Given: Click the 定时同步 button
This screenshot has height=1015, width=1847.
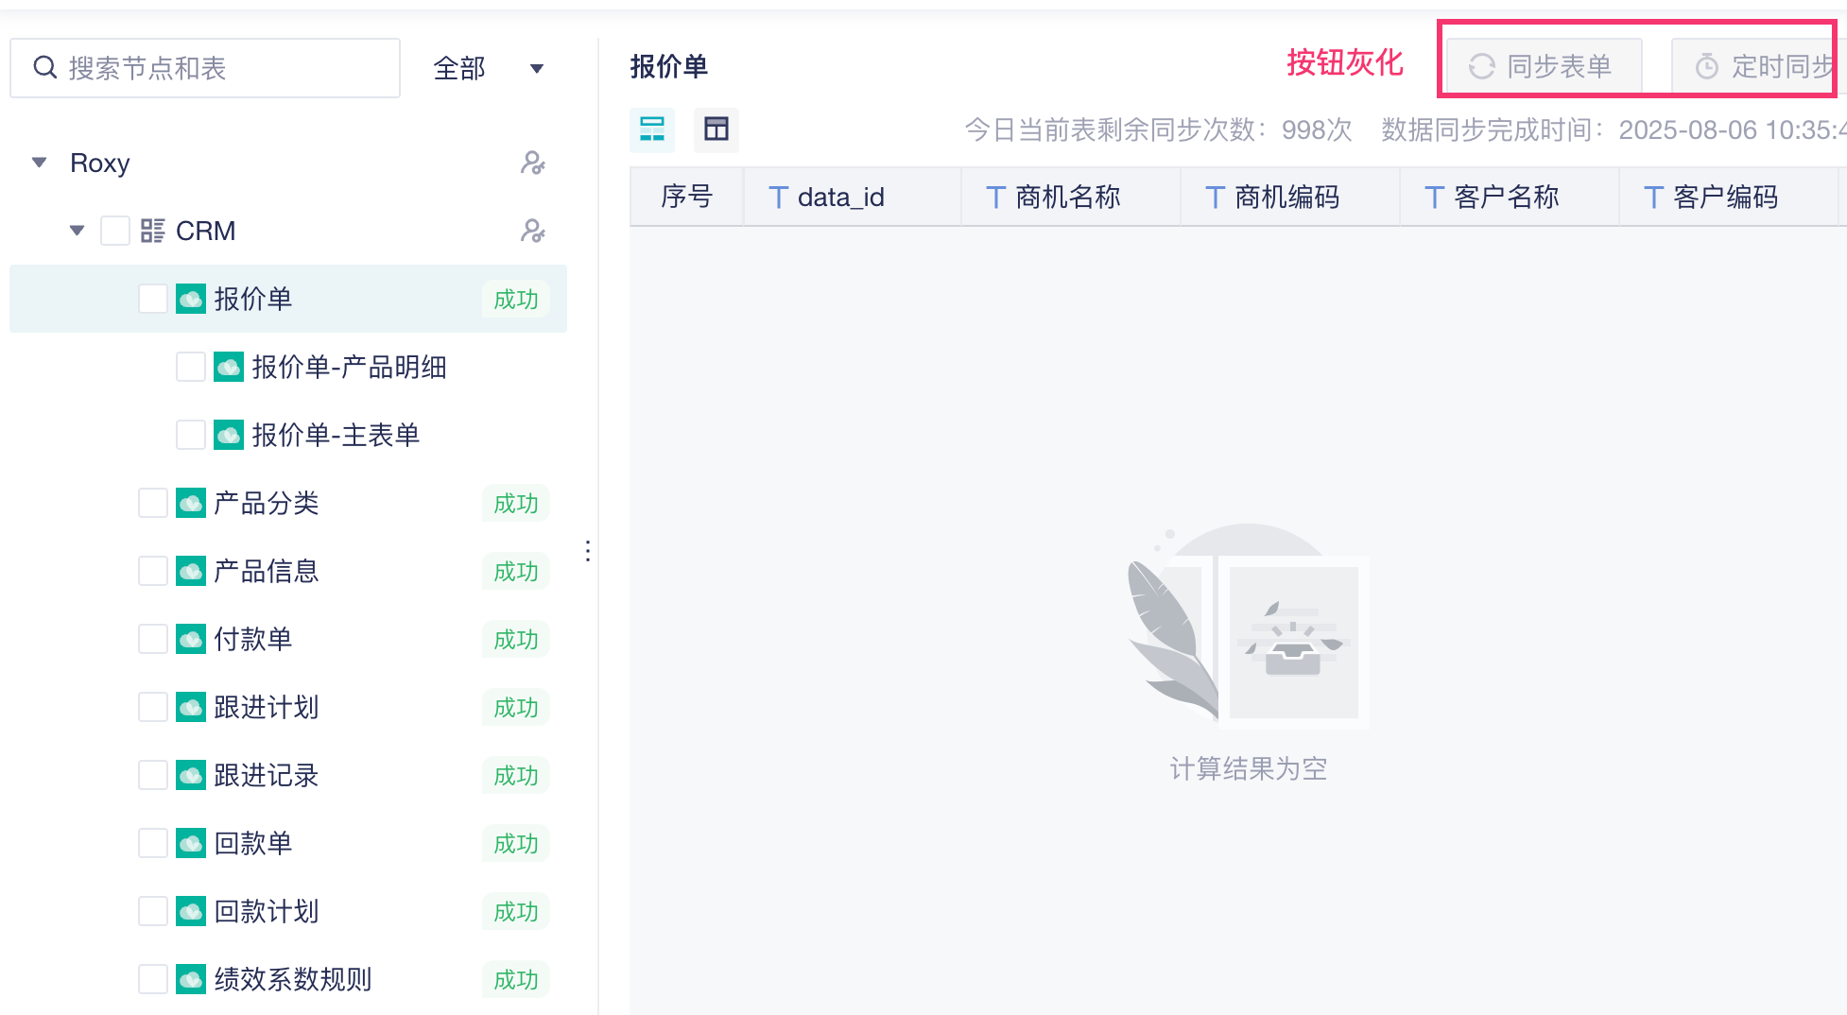Looking at the screenshot, I should point(1758,66).
